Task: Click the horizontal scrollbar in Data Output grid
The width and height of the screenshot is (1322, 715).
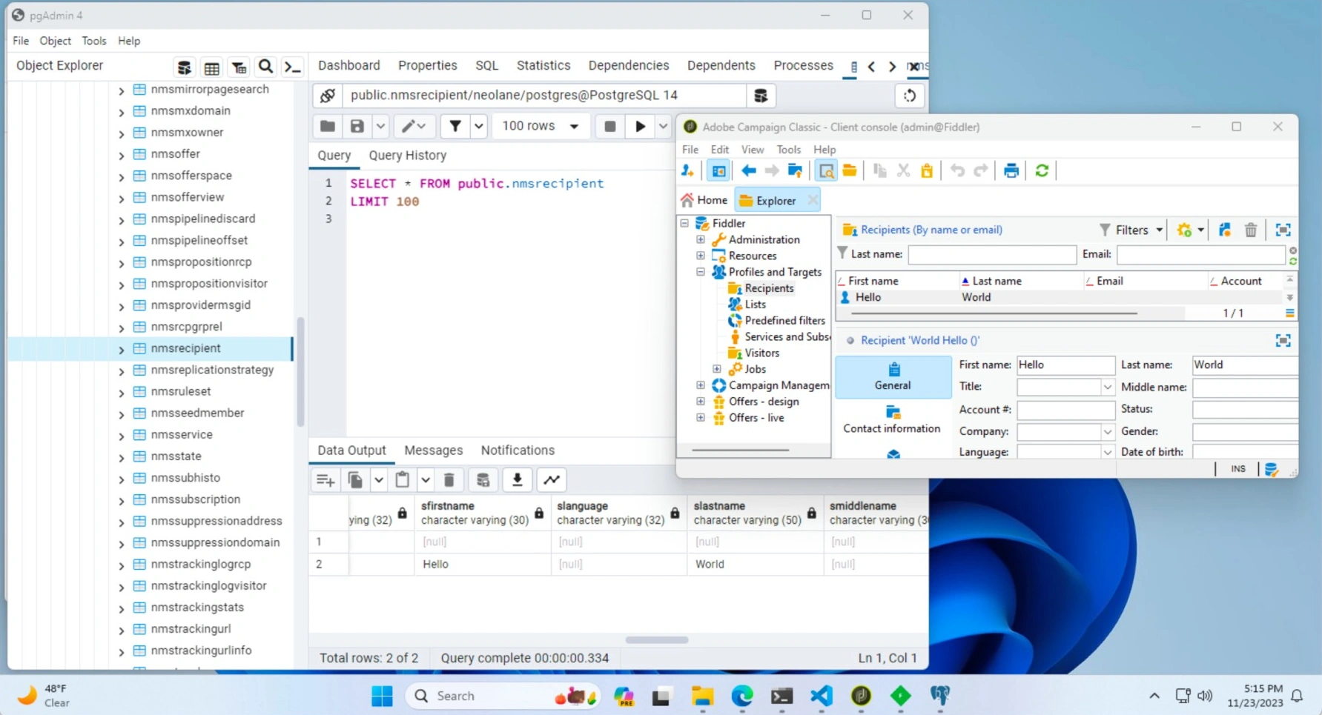Action: point(657,640)
